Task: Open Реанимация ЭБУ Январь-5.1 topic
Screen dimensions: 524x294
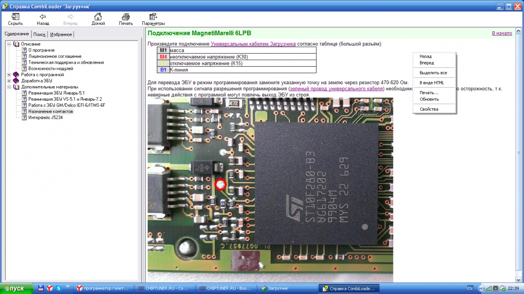Action: click(x=56, y=93)
